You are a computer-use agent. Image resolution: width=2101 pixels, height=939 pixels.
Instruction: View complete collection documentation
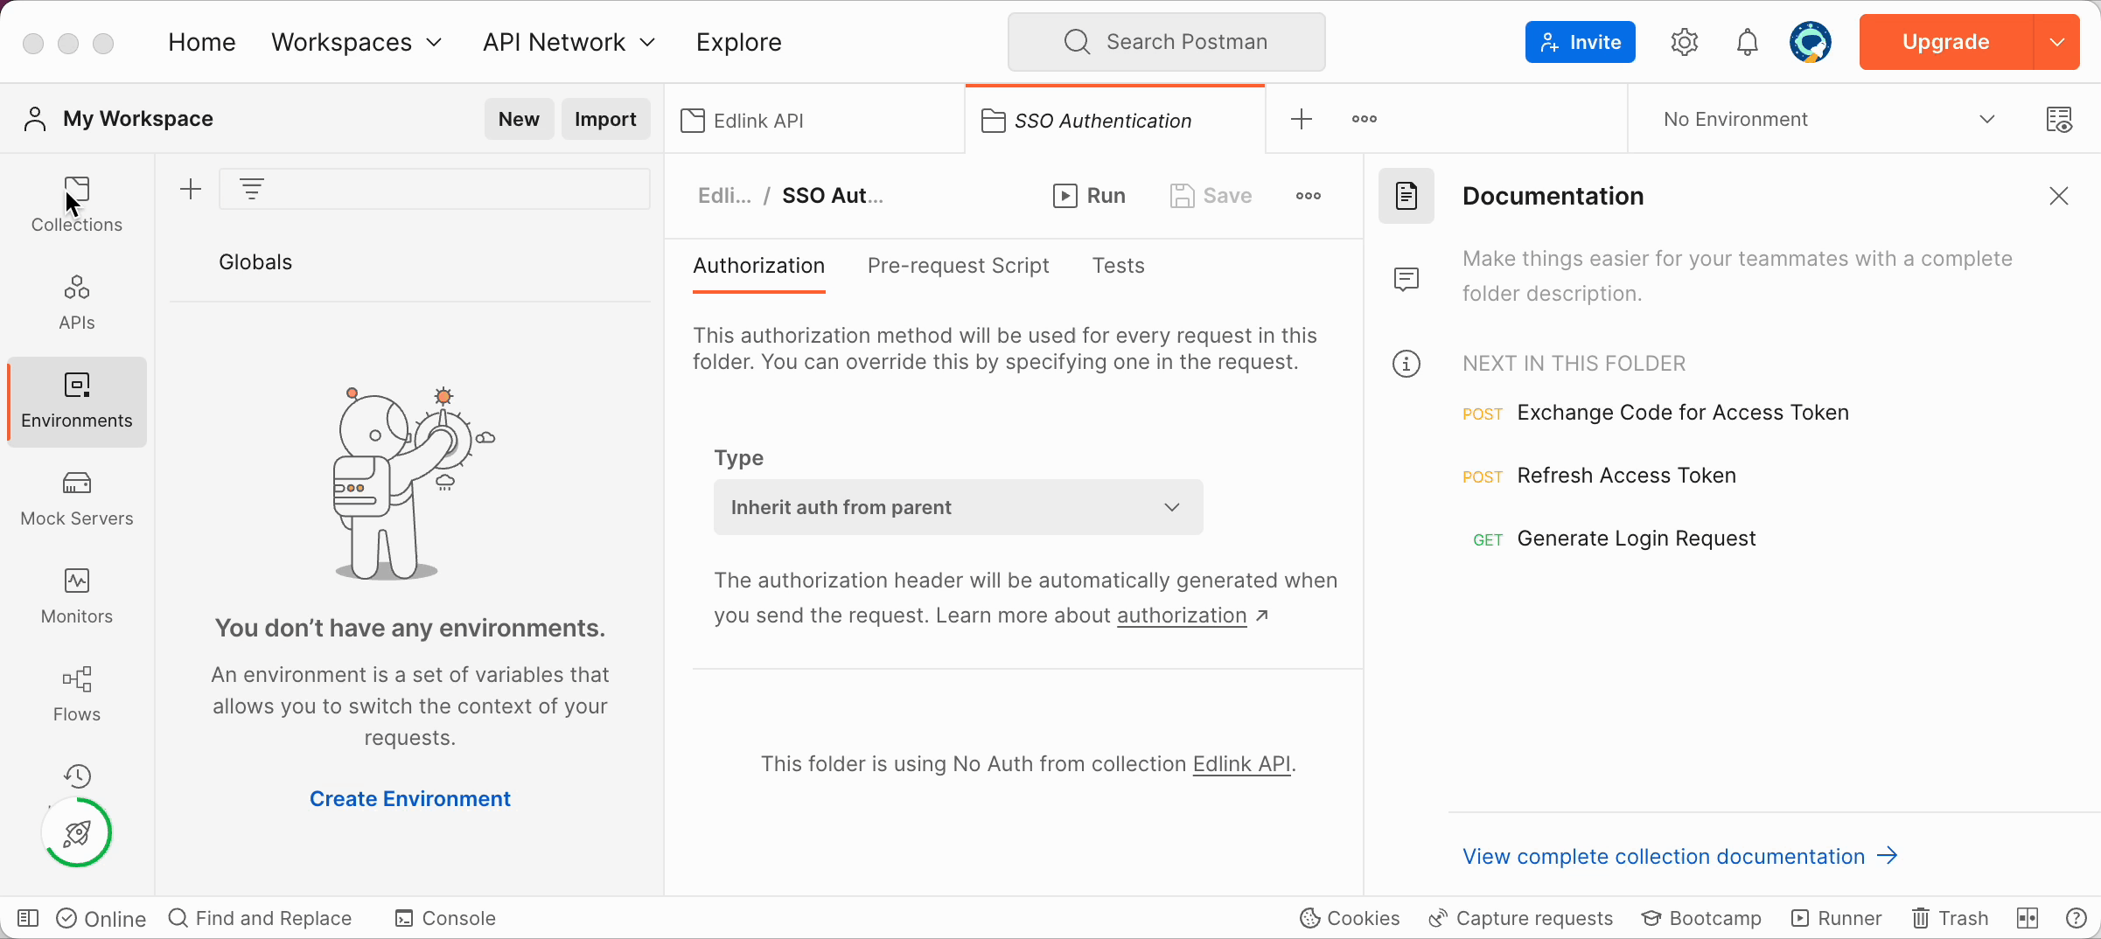1679,857
